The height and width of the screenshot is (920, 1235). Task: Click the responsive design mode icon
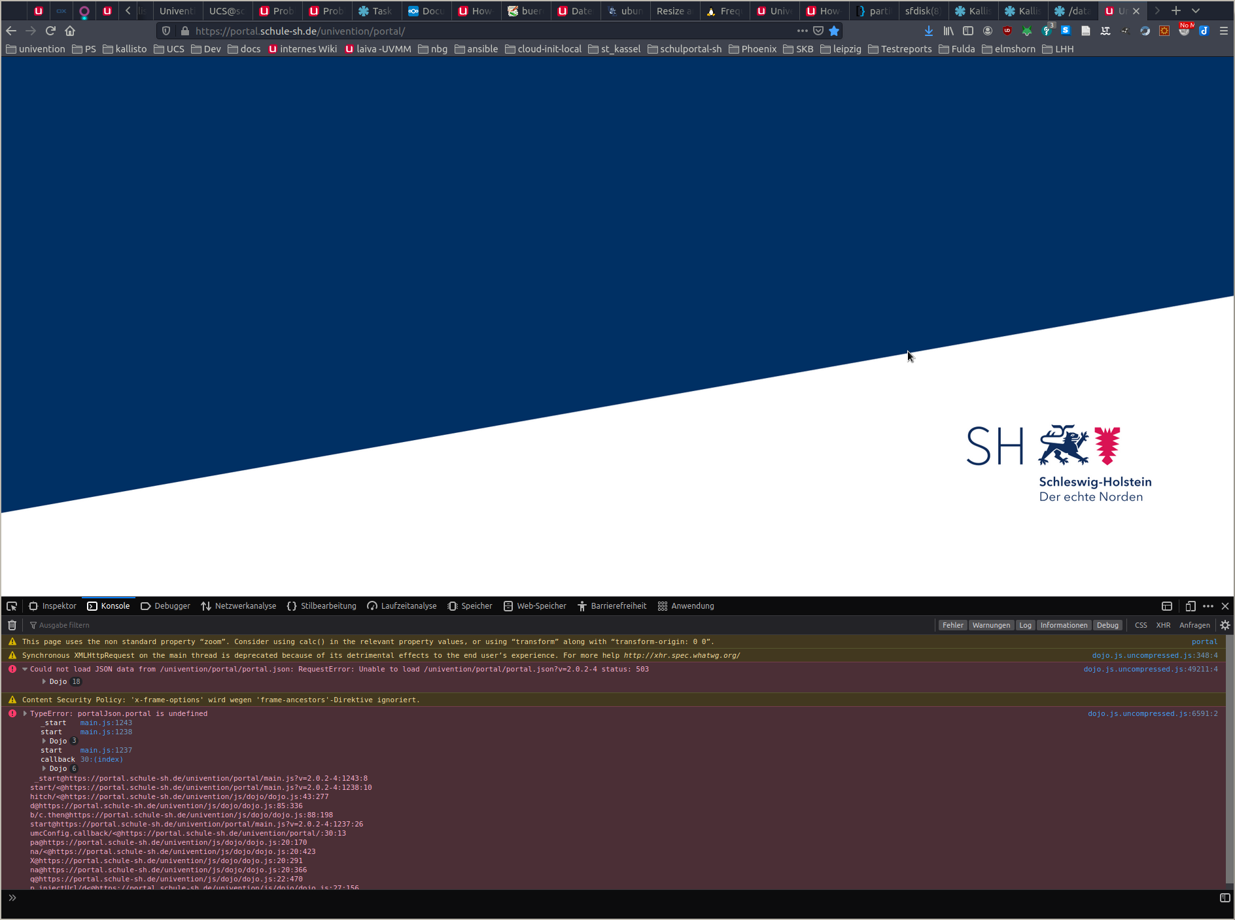tap(1191, 606)
